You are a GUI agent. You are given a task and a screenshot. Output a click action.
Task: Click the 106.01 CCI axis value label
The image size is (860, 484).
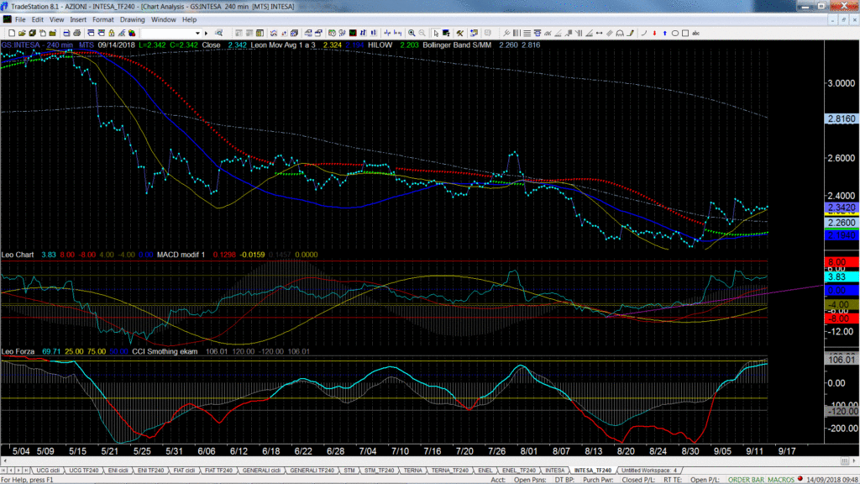pyautogui.click(x=842, y=360)
